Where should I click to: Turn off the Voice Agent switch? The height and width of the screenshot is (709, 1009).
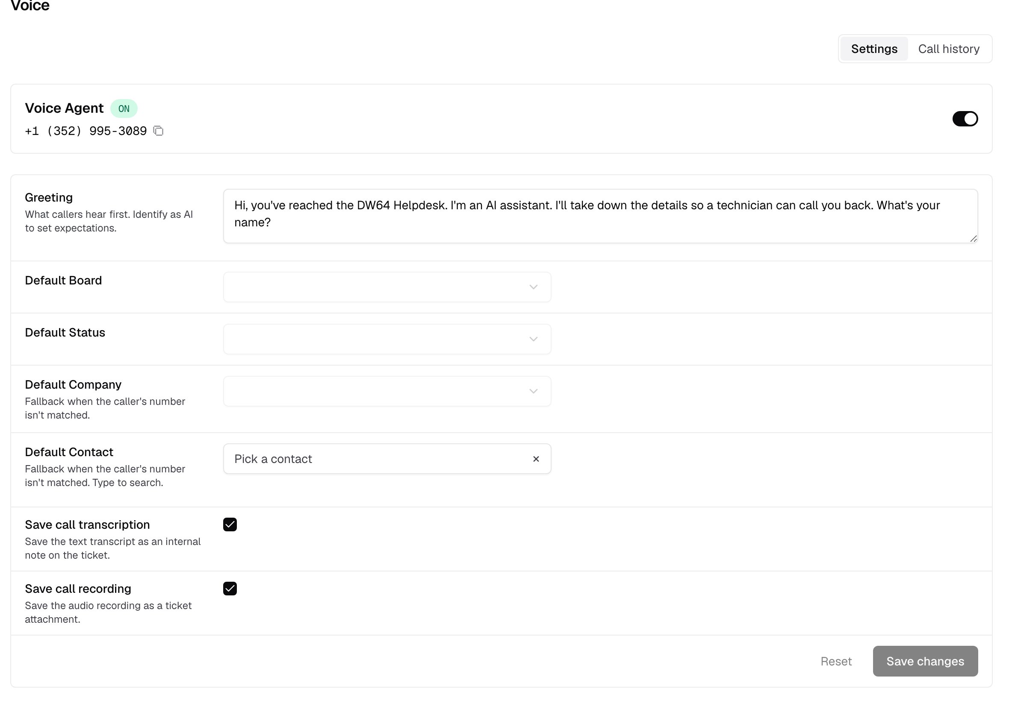(x=965, y=119)
